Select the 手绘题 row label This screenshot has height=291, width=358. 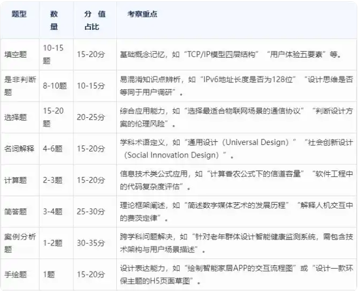[x=16, y=274]
